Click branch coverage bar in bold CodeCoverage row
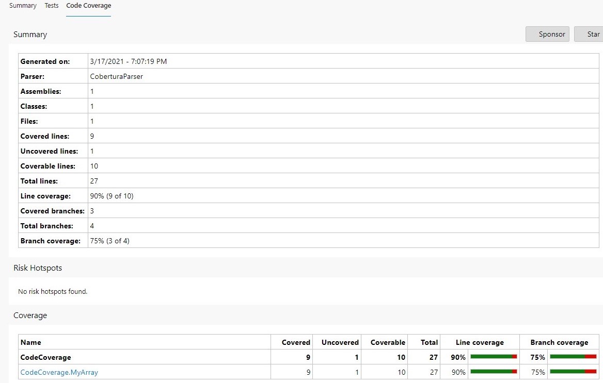603x383 pixels. pos(573,357)
